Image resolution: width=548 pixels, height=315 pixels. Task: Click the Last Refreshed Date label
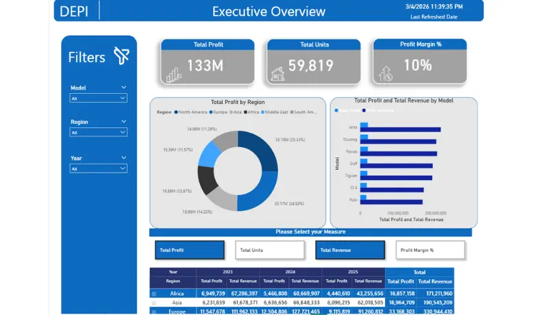pos(434,16)
